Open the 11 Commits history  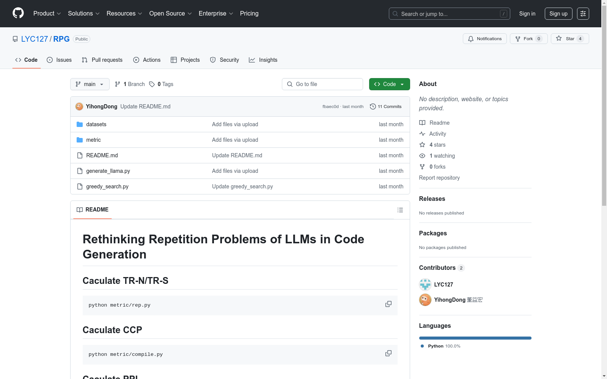[385, 106]
